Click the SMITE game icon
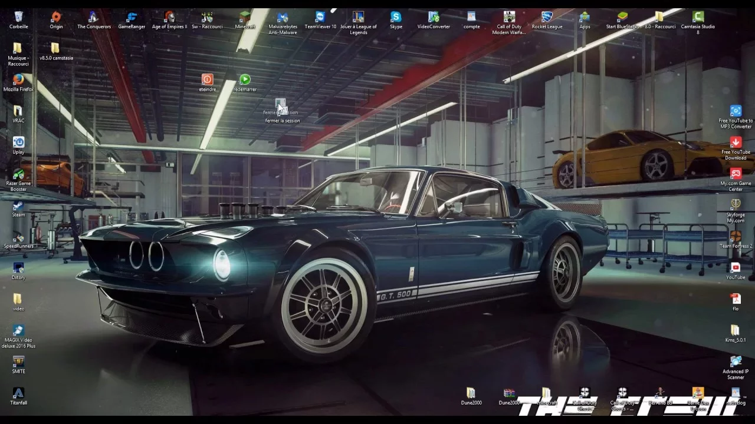 [18, 361]
